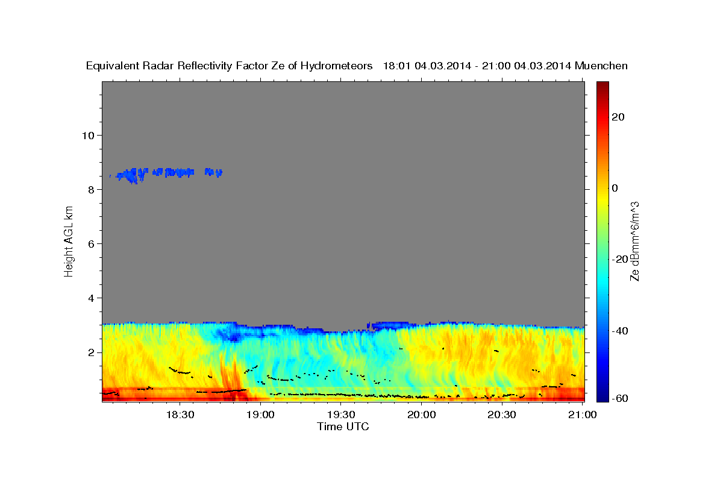Image resolution: width=723 pixels, height=482 pixels.
Task: Click the dark red top of the colorbar
Action: (602, 86)
